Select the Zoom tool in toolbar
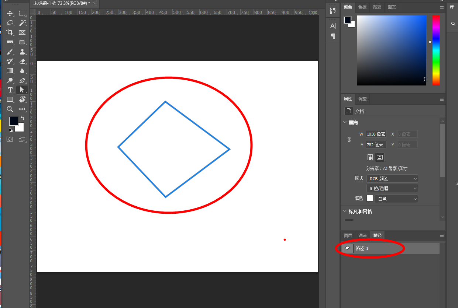 click(x=10, y=109)
